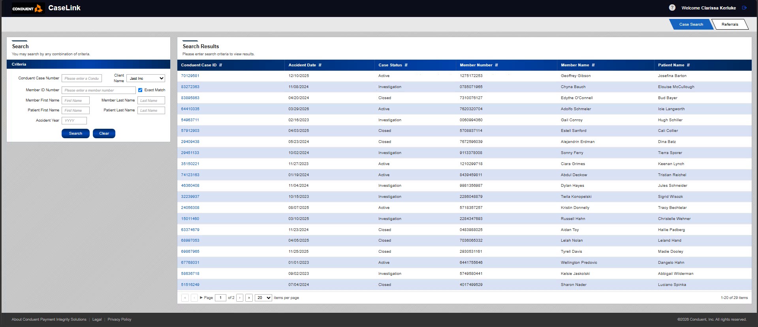Sort by Patient Name column icon

point(688,65)
